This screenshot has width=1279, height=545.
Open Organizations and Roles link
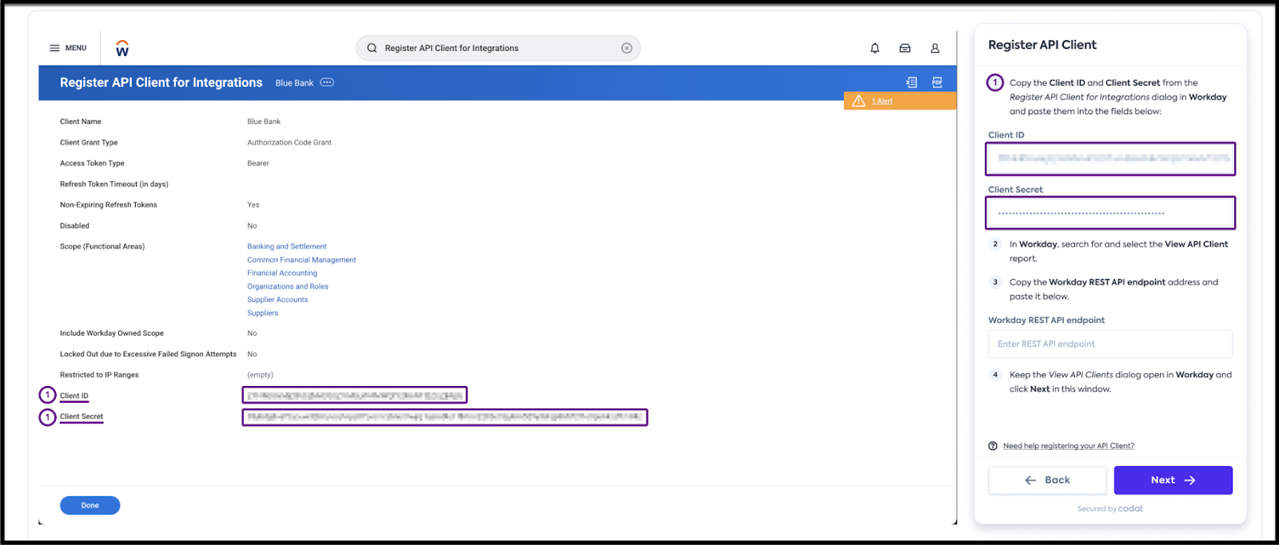click(288, 286)
